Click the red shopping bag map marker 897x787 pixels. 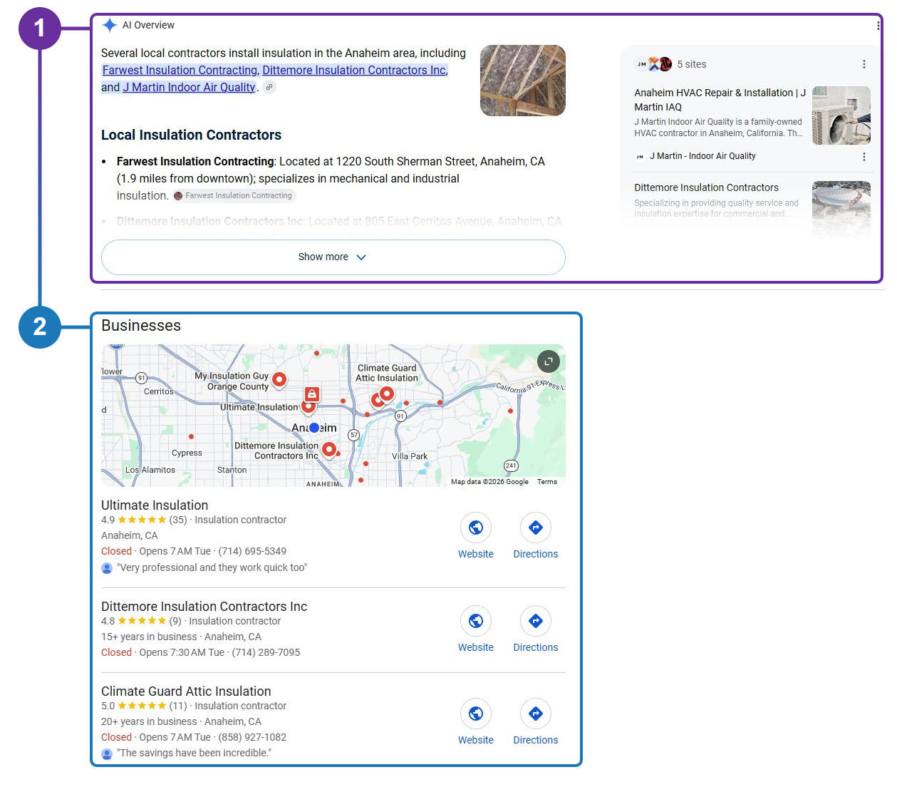click(311, 394)
